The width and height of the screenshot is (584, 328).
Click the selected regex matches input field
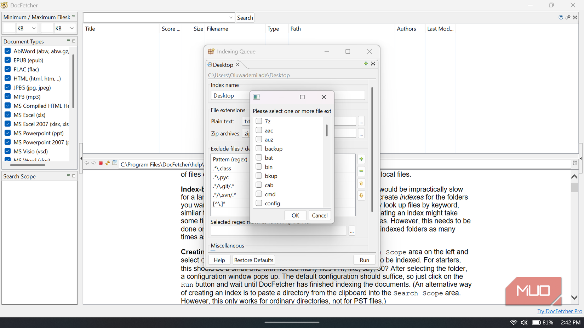click(x=278, y=231)
